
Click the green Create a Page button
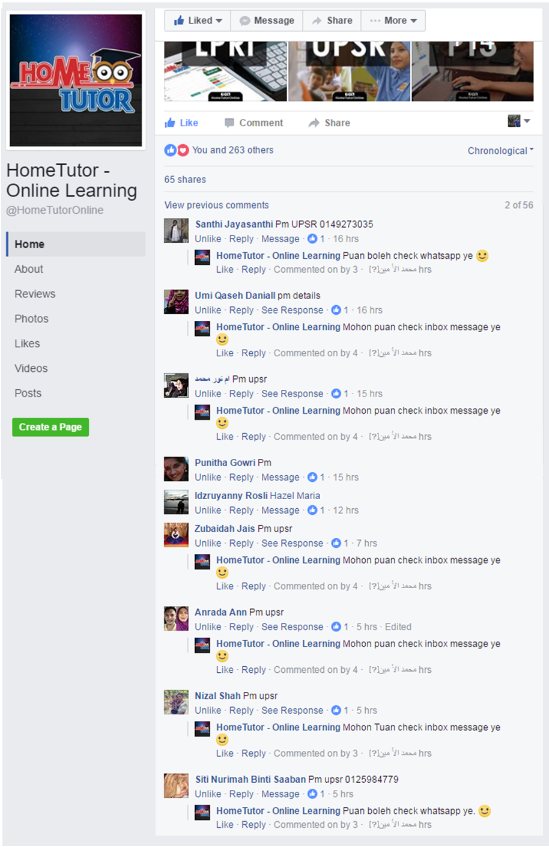(50, 427)
